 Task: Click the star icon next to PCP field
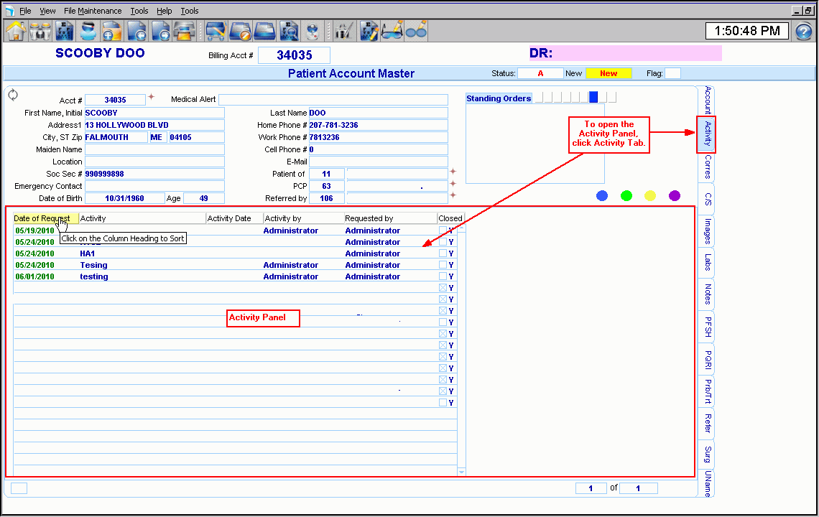pyautogui.click(x=453, y=183)
